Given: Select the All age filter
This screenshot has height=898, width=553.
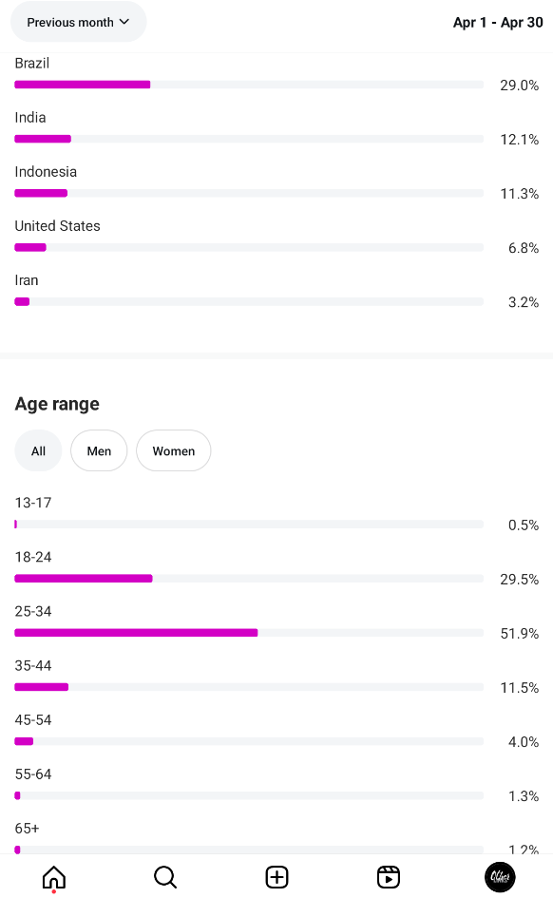Looking at the screenshot, I should pos(38,450).
